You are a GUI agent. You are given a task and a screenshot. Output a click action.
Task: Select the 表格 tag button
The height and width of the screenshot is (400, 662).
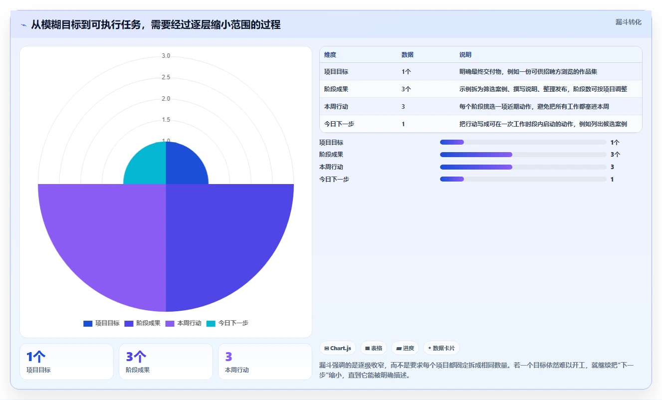374,348
